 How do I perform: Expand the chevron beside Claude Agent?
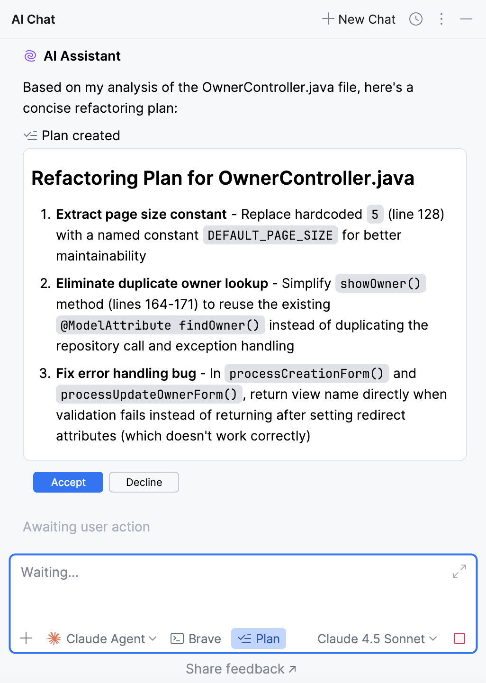(x=153, y=638)
